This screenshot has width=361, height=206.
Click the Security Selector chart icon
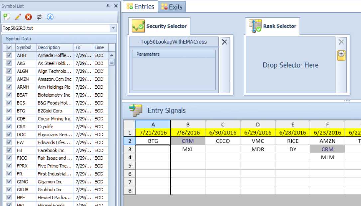138,26
